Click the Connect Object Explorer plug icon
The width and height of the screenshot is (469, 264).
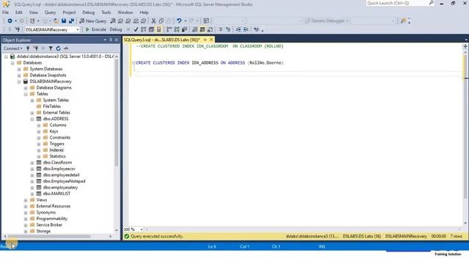pos(28,48)
